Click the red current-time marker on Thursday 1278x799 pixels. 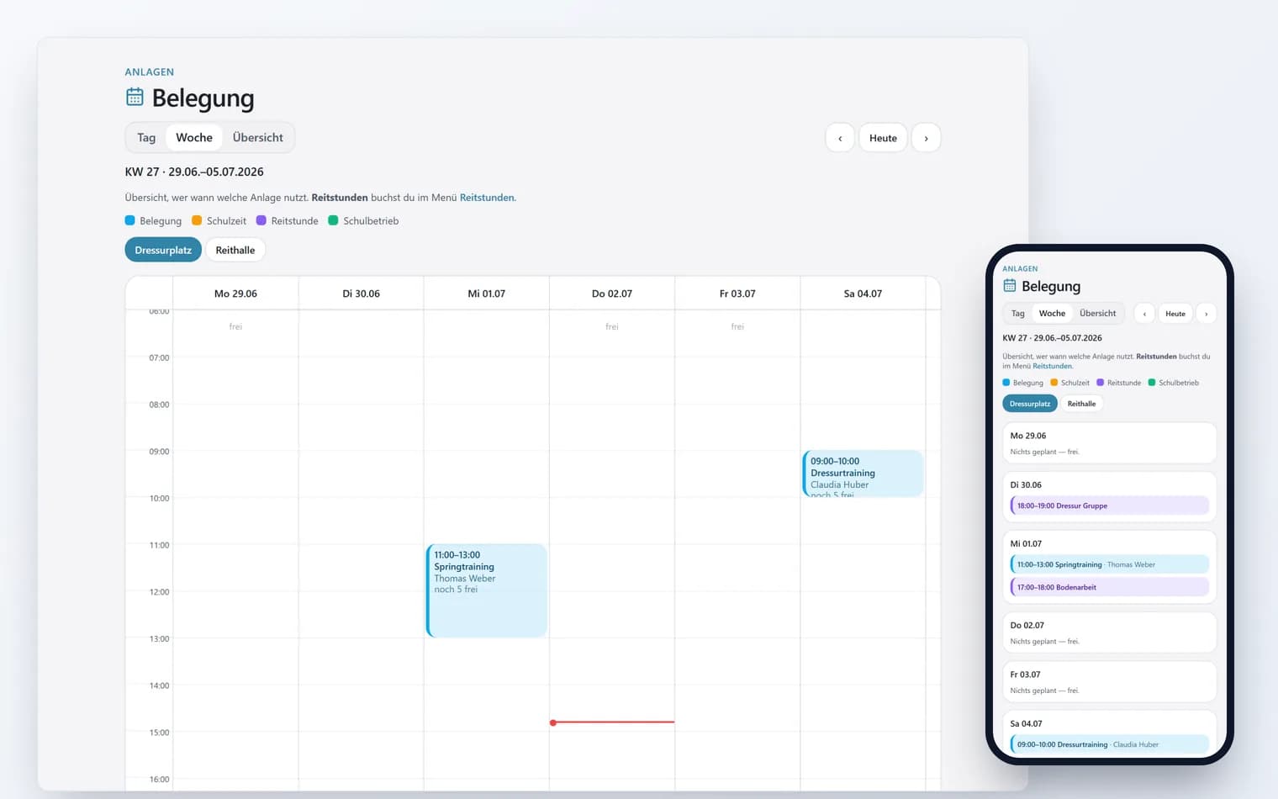[x=613, y=722]
